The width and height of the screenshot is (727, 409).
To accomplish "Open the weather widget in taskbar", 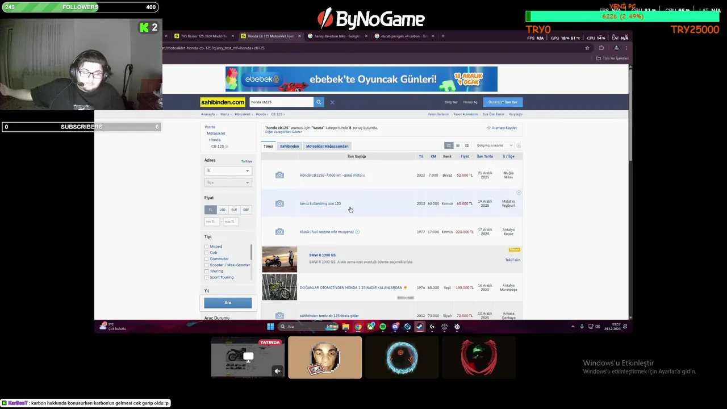I will coord(112,327).
